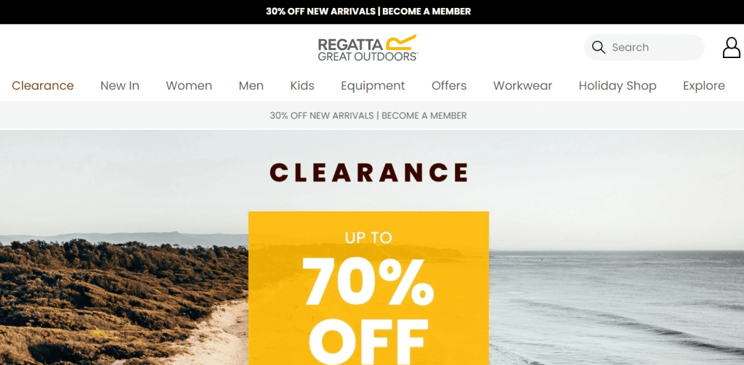The height and width of the screenshot is (365, 744).
Task: Go to the Kids section
Action: click(x=302, y=86)
